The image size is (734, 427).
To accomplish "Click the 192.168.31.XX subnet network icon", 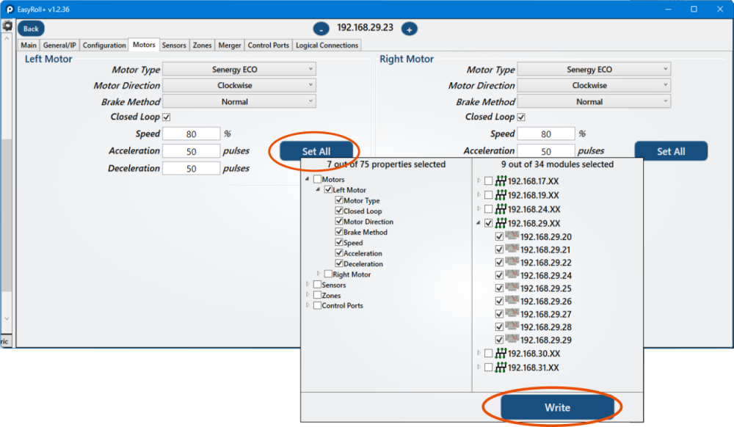I will tap(501, 367).
